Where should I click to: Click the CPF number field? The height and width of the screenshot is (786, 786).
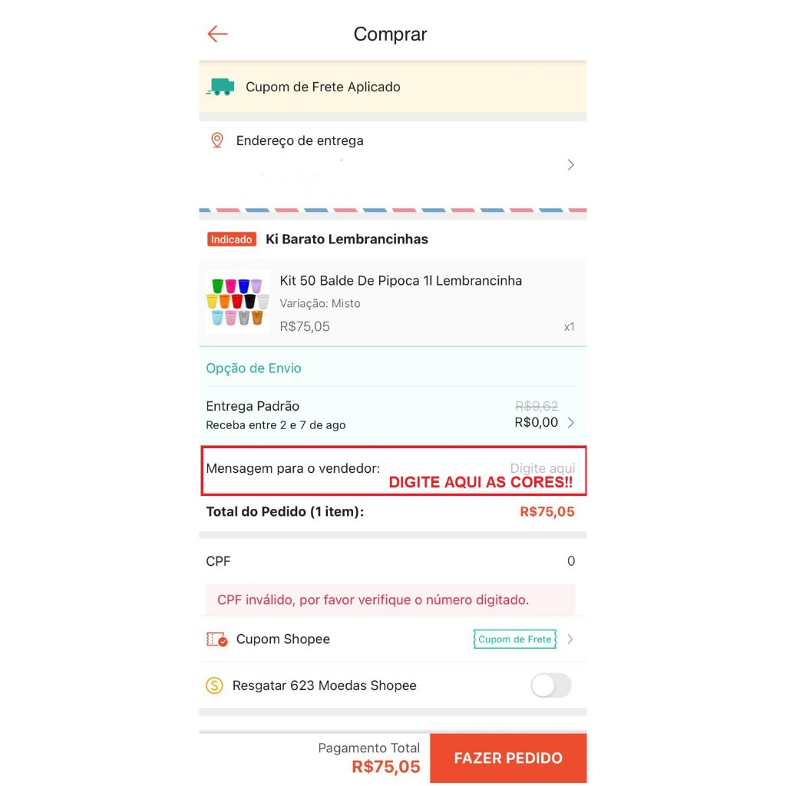coord(392,561)
